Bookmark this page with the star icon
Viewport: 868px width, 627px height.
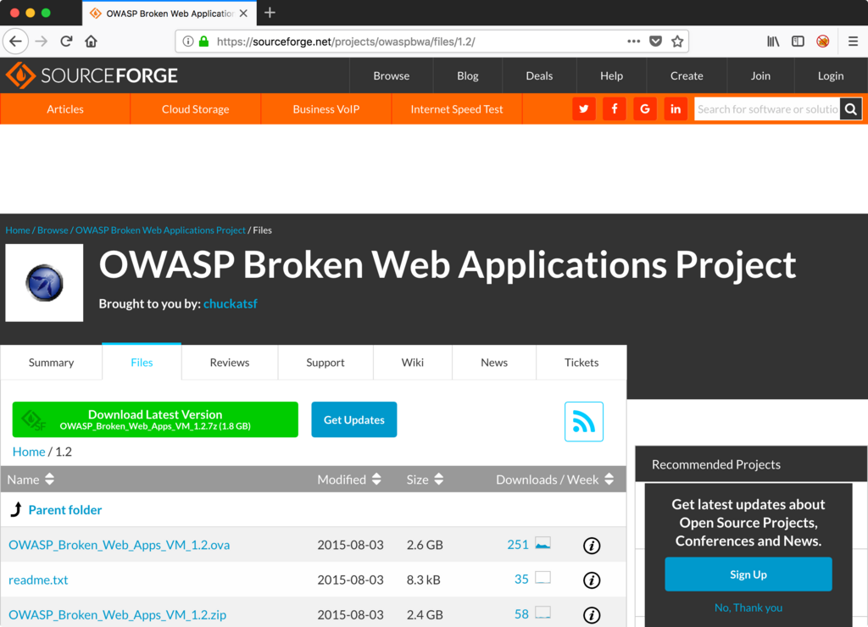click(x=677, y=42)
